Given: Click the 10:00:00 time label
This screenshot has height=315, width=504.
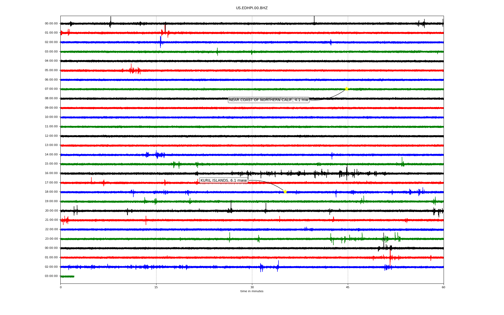Looking at the screenshot, I should pos(51,117).
